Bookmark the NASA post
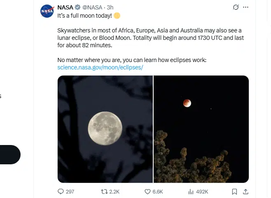 (234, 191)
